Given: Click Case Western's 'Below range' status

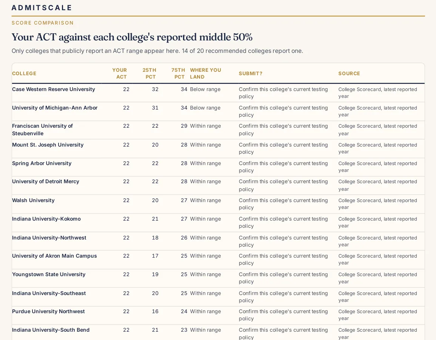Looking at the screenshot, I should pyautogui.click(x=205, y=89).
